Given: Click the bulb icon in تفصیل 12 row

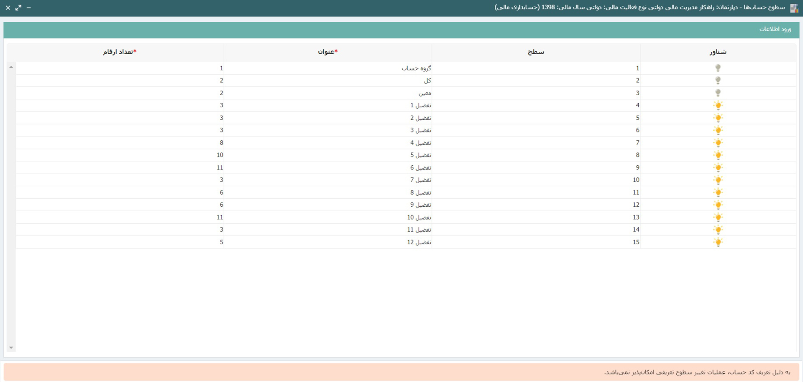Looking at the screenshot, I should click(x=718, y=242).
